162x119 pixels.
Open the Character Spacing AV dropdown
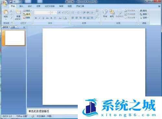[x=55, y=18]
